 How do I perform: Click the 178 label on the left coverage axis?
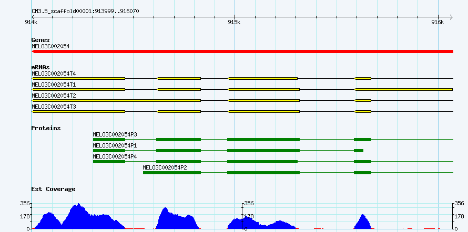25,216
